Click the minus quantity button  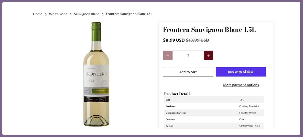(x=168, y=56)
